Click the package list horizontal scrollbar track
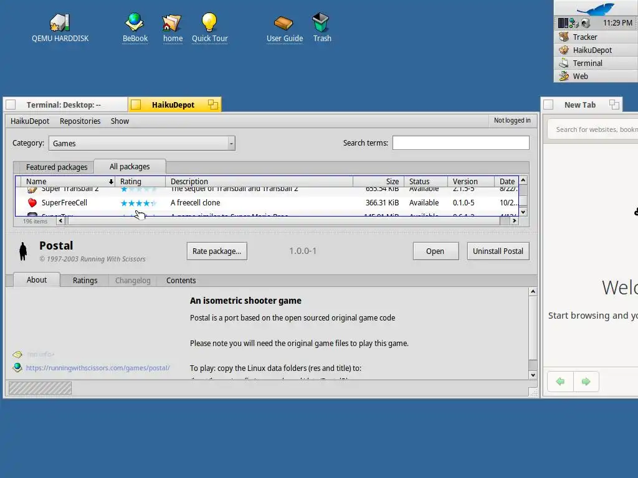The width and height of the screenshot is (638, 478). pos(283,221)
